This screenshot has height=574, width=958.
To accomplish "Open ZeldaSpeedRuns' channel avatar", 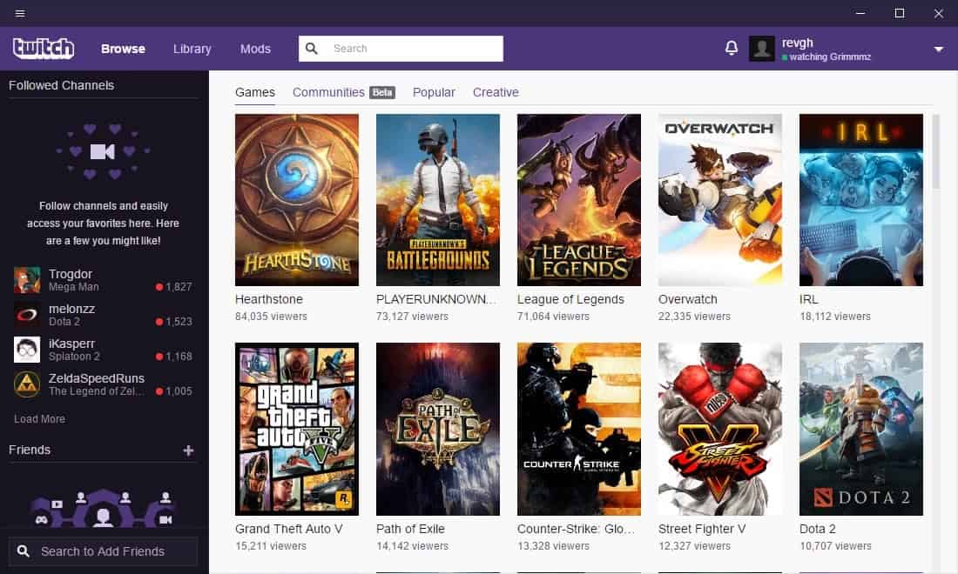I will tap(26, 384).
